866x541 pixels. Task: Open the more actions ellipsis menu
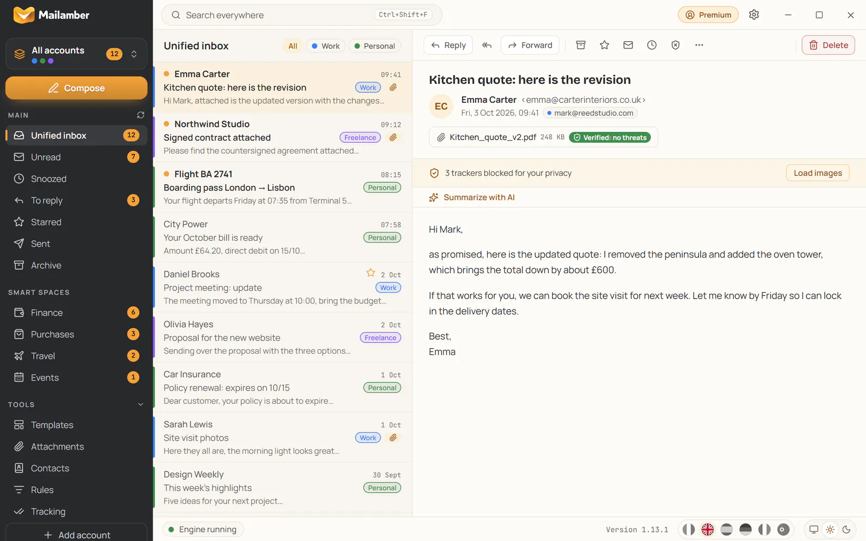tap(699, 45)
